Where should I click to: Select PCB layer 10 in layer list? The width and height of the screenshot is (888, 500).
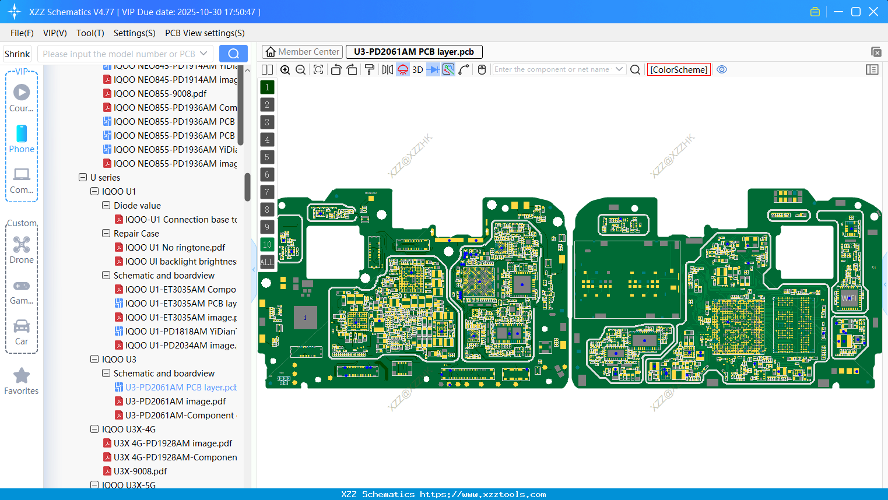(x=267, y=244)
